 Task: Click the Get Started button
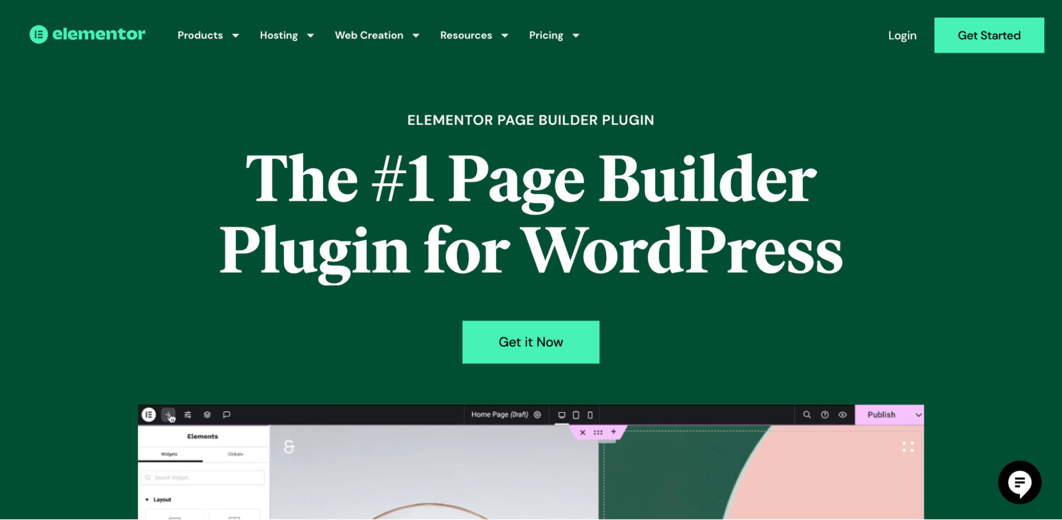point(989,35)
